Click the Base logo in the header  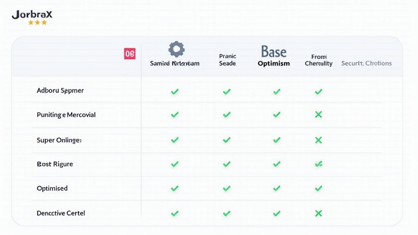point(273,52)
